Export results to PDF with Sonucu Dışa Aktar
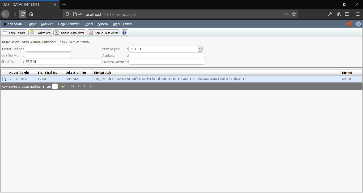Screen dimensions: 363x193 [103, 33]
